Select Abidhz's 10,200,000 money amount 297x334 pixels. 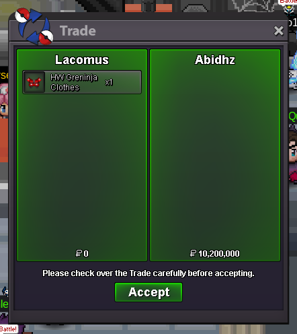pos(219,254)
